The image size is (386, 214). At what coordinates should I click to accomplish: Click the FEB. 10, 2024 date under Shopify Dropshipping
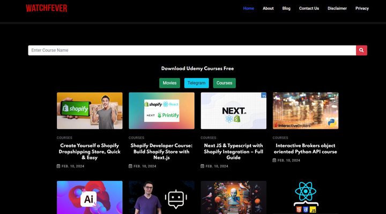coord(73,166)
